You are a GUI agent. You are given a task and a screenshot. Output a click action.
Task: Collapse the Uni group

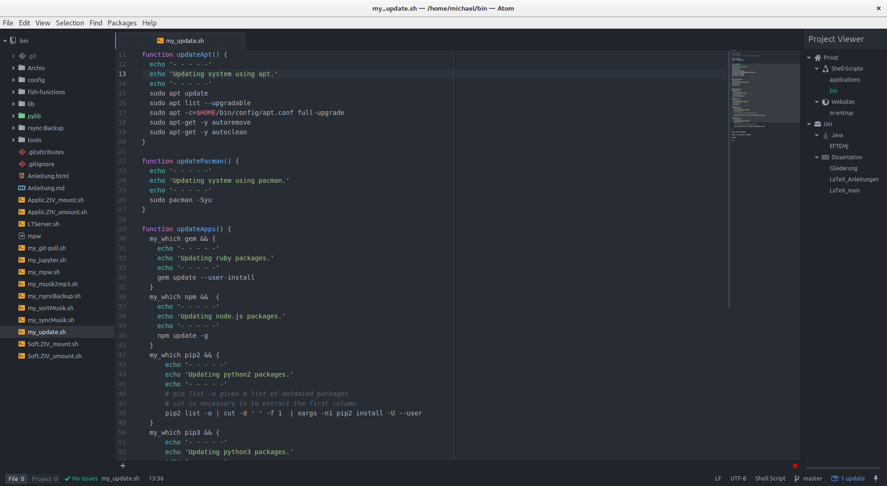tap(809, 124)
